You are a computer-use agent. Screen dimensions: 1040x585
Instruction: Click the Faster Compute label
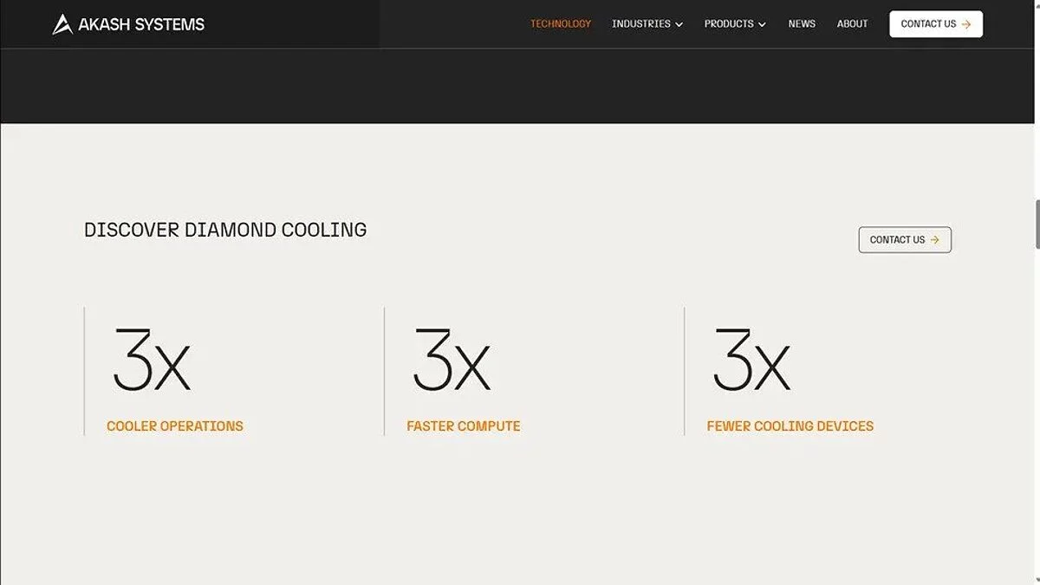pos(464,426)
